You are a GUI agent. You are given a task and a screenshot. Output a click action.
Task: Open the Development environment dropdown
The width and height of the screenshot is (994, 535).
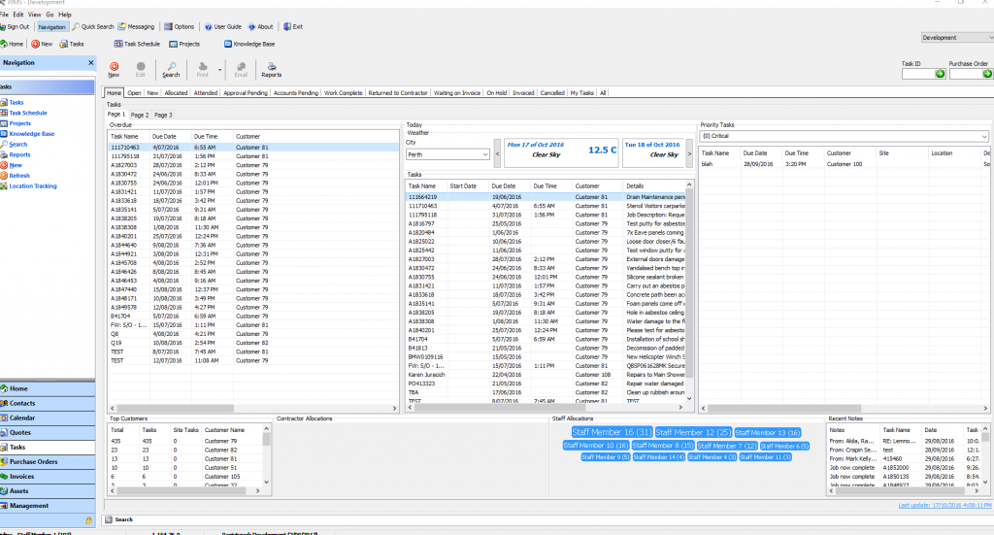coord(987,38)
